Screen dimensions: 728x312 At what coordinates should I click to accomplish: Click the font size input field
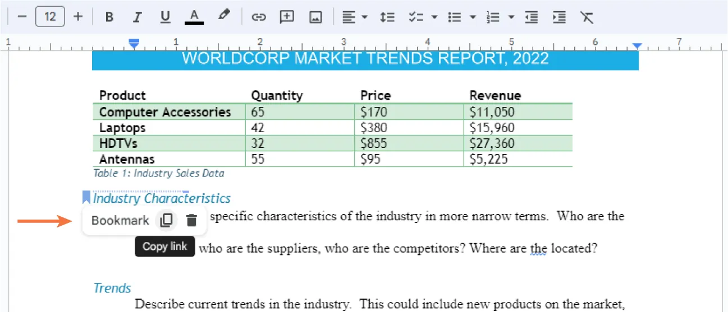point(50,17)
